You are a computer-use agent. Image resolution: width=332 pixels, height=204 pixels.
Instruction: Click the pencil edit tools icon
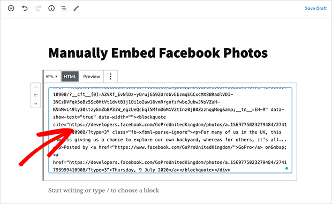point(76,8)
